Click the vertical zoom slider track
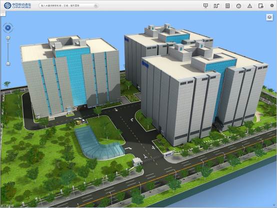The height and width of the screenshot is (208, 277). pos(8,51)
